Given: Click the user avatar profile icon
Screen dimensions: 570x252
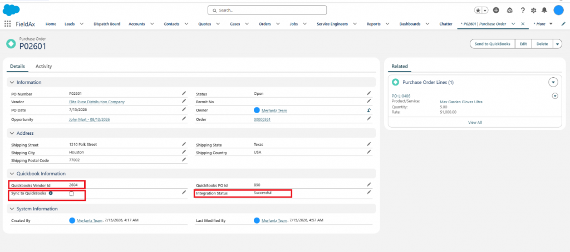Looking at the screenshot, I should point(558,10).
